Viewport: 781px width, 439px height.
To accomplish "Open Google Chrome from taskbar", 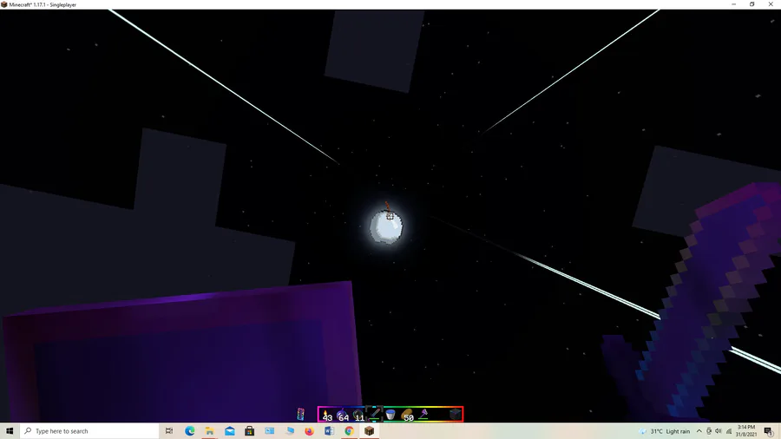I will coord(349,431).
